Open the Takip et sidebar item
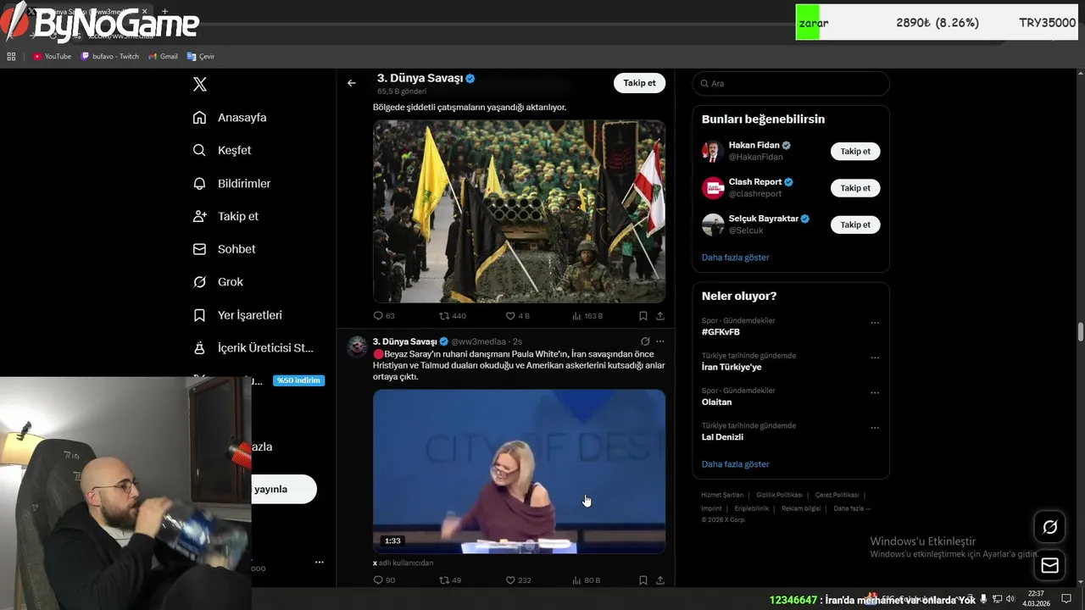Image resolution: width=1085 pixels, height=610 pixels. tap(225, 216)
